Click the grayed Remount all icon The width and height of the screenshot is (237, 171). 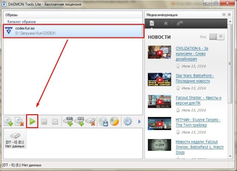[55, 122]
